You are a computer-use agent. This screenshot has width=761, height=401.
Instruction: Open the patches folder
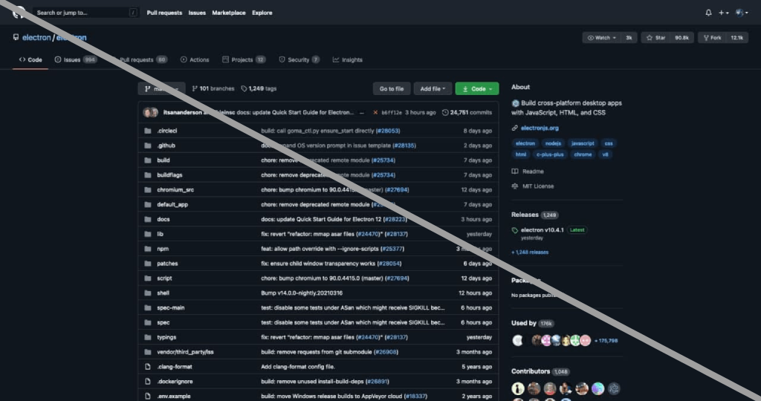(167, 264)
